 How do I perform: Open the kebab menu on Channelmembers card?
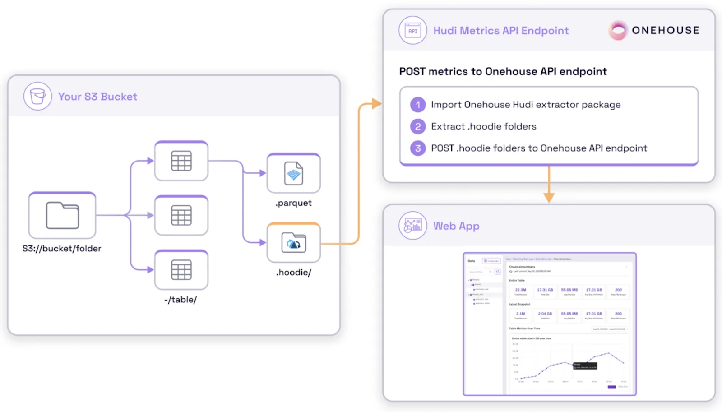[626, 267]
